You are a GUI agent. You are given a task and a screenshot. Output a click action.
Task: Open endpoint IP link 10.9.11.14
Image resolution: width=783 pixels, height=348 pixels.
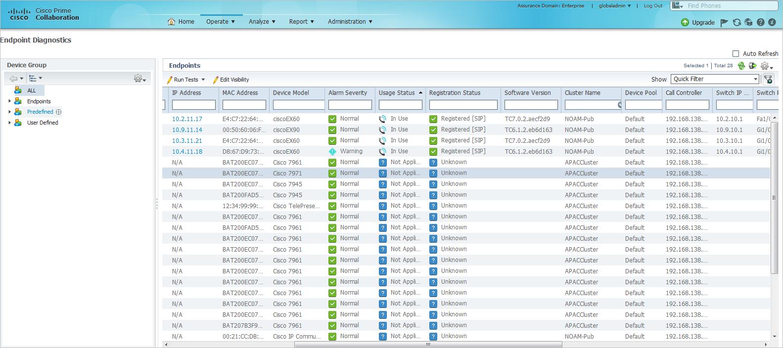(187, 130)
